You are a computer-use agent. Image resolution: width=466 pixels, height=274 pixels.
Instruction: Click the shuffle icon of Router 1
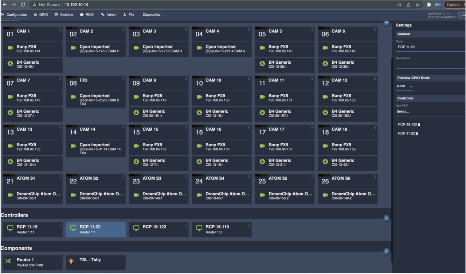(8, 261)
